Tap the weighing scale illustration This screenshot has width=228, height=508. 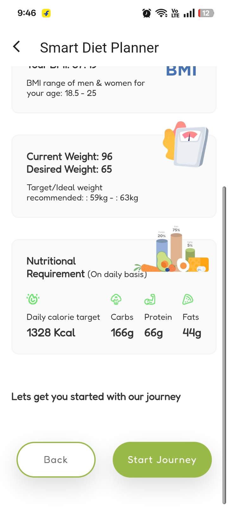186,144
